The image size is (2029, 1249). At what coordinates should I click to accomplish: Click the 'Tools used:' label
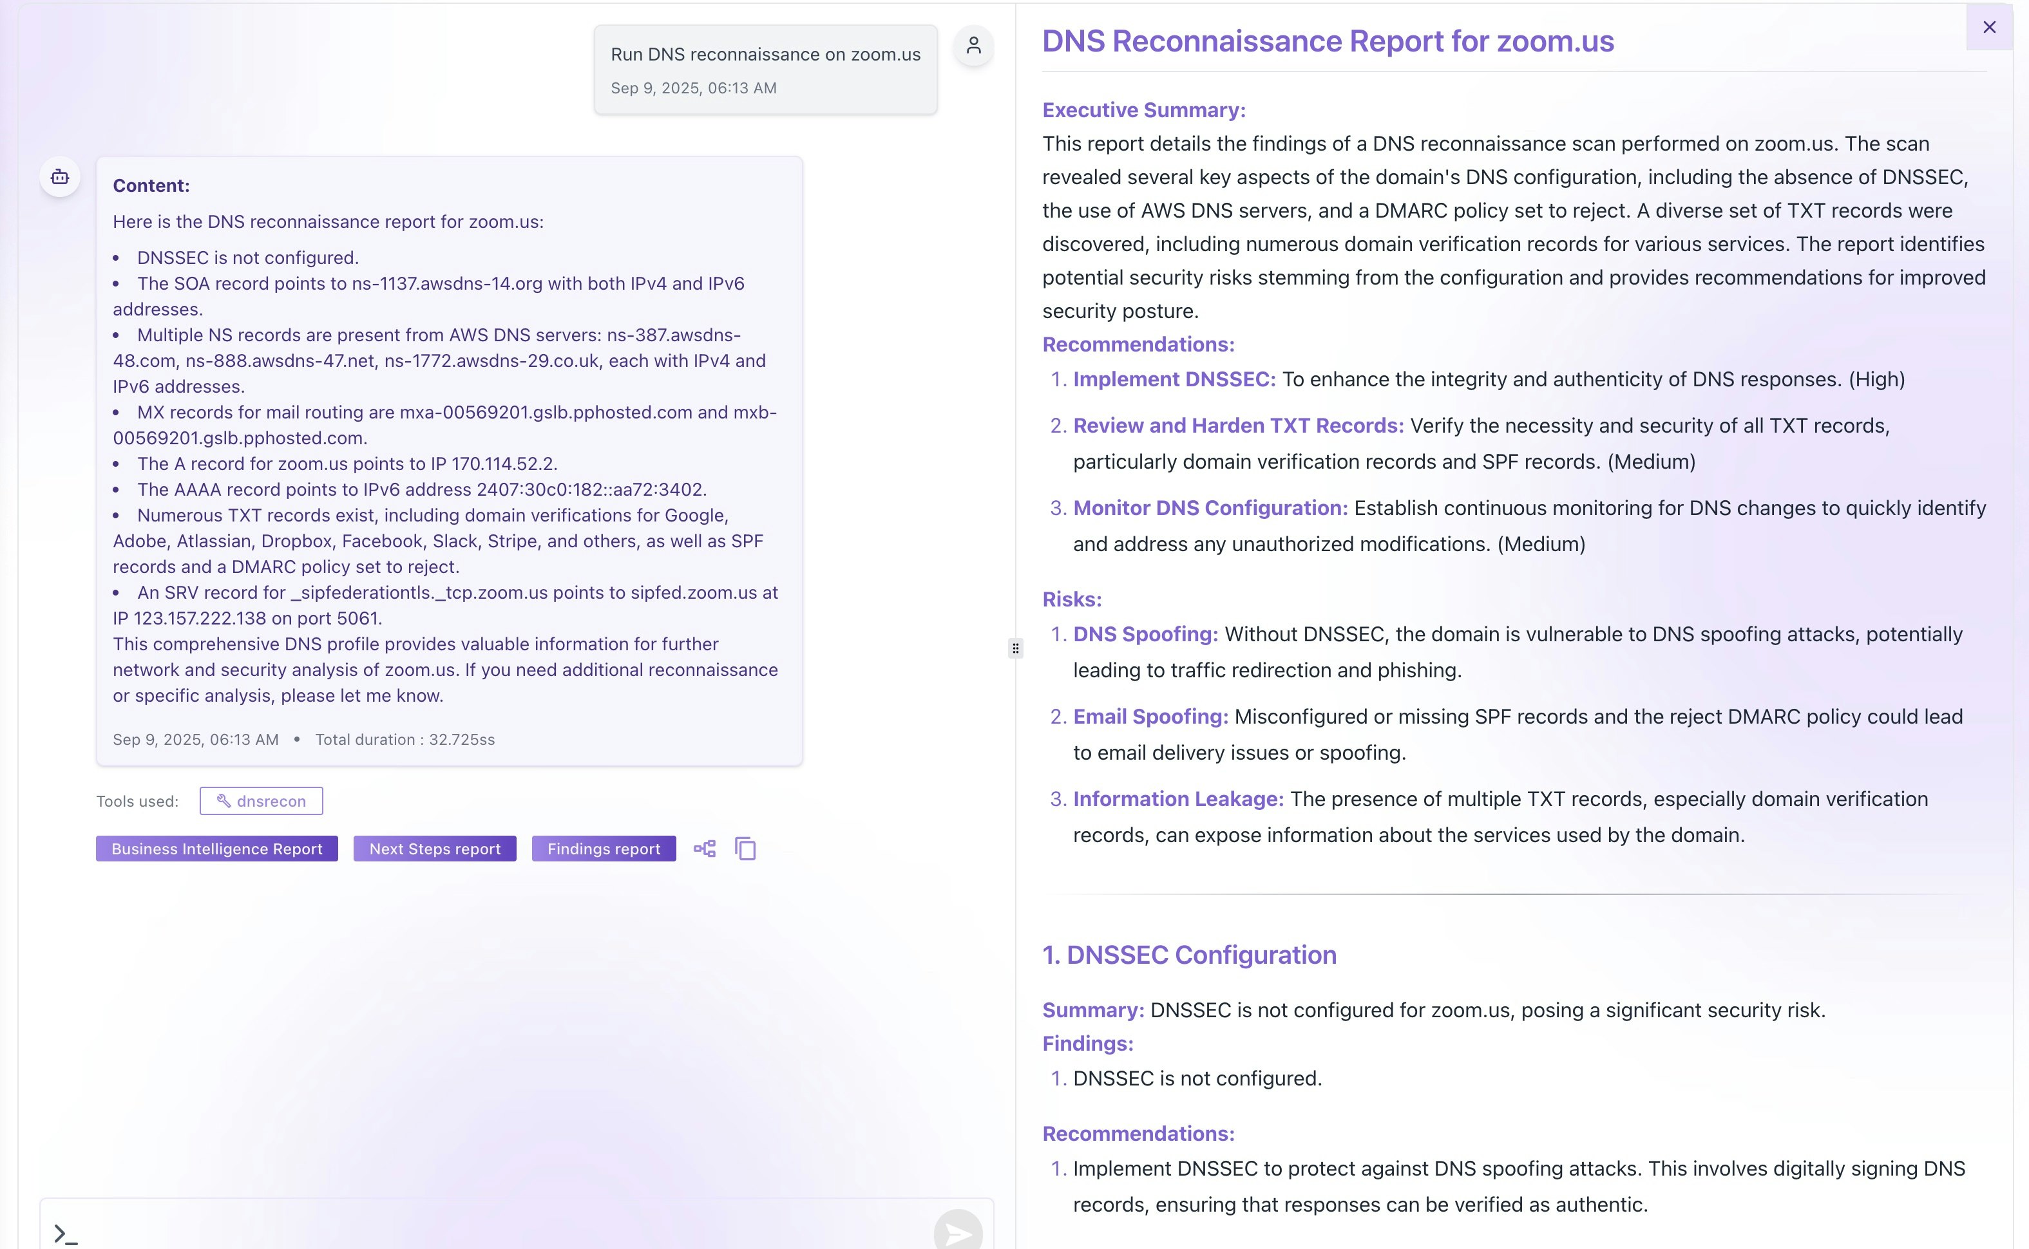tap(137, 802)
